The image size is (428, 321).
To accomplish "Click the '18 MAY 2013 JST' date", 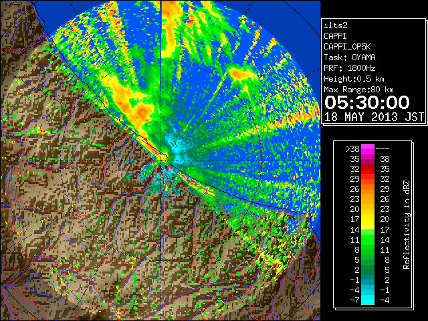I will pos(374,117).
